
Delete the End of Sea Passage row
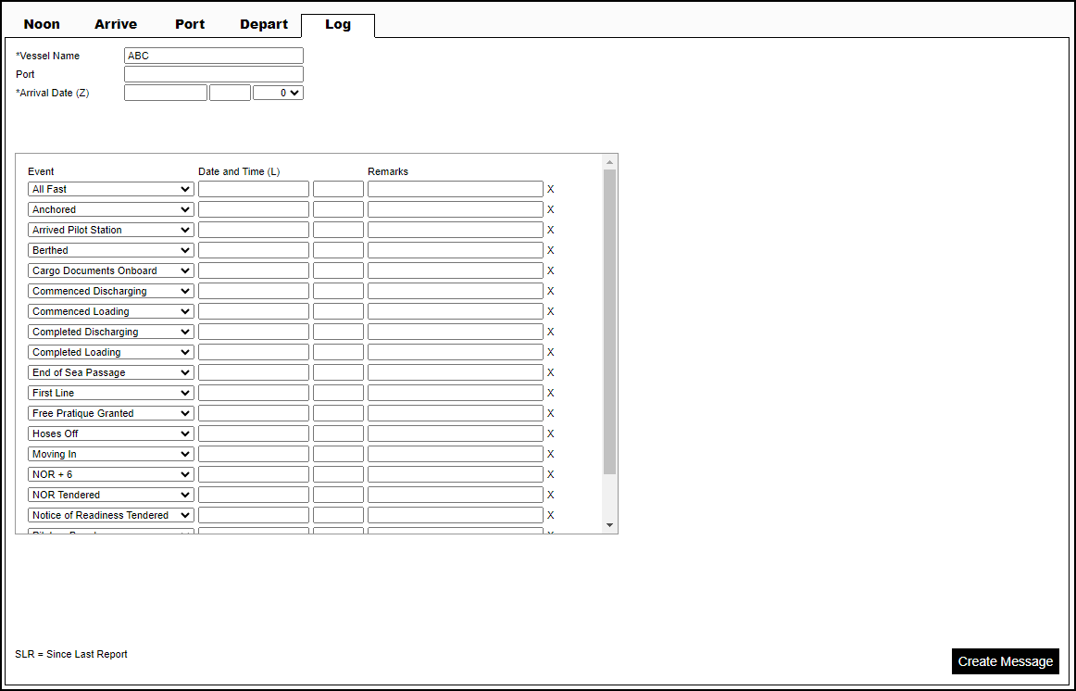tap(550, 372)
